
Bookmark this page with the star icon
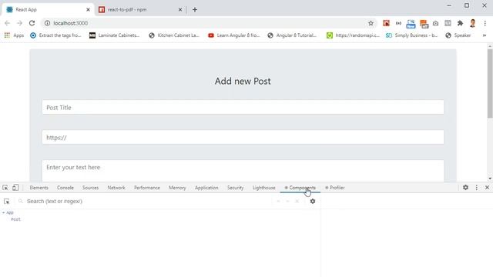(371, 23)
